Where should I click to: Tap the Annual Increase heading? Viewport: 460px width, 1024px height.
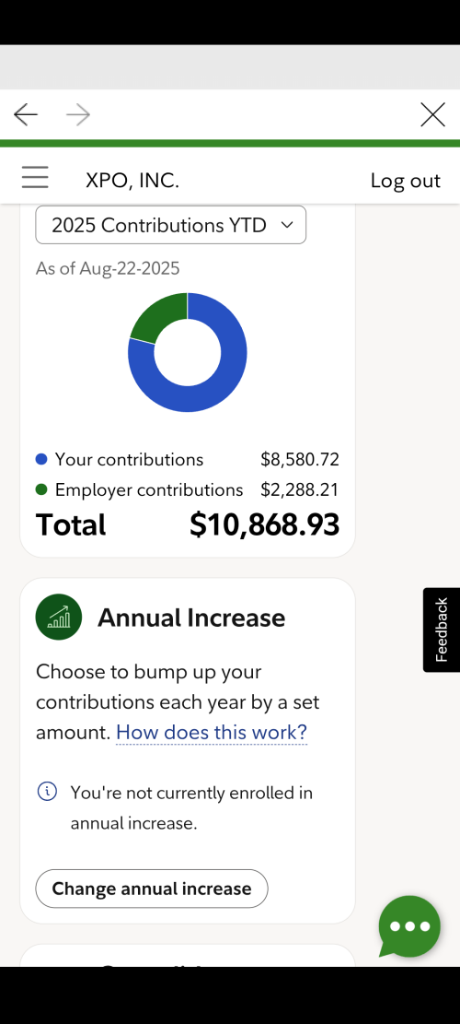point(191,618)
